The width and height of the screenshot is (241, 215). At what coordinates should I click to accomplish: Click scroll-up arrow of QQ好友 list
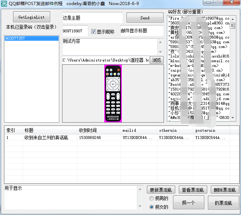tap(233, 19)
